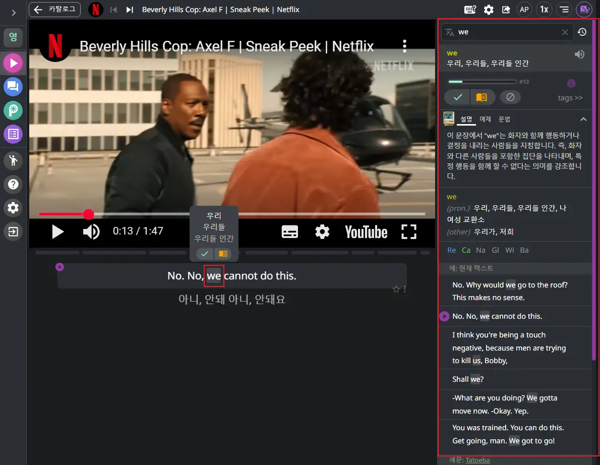The width and height of the screenshot is (600, 465).
Task: Seek on the red video progress bar
Action: click(232, 214)
